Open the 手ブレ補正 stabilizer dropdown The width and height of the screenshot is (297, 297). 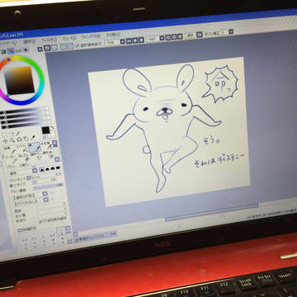(231, 31)
